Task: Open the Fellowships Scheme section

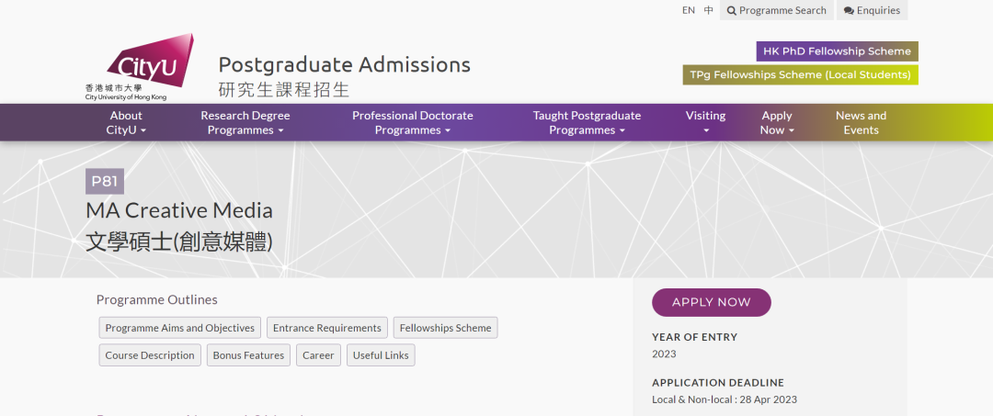Action: point(445,328)
